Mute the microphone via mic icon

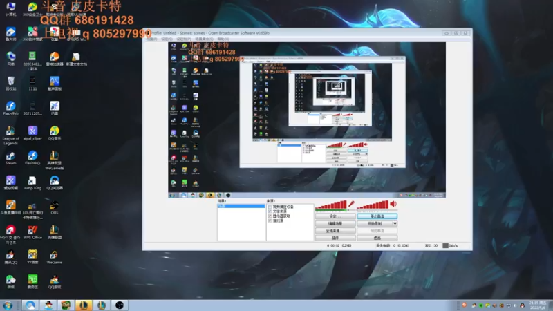(x=351, y=204)
